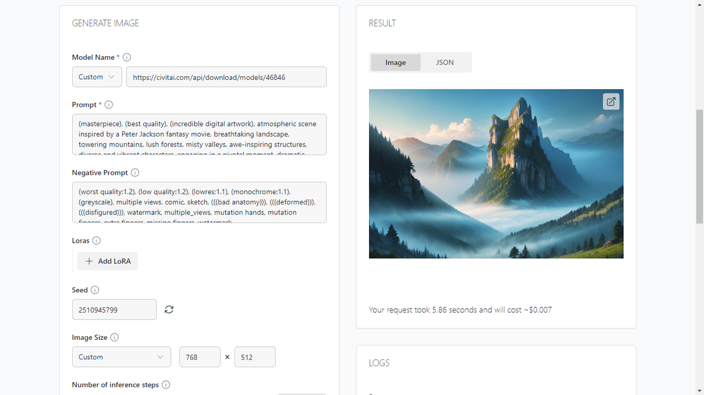Click the Prompt info icon

pos(109,105)
